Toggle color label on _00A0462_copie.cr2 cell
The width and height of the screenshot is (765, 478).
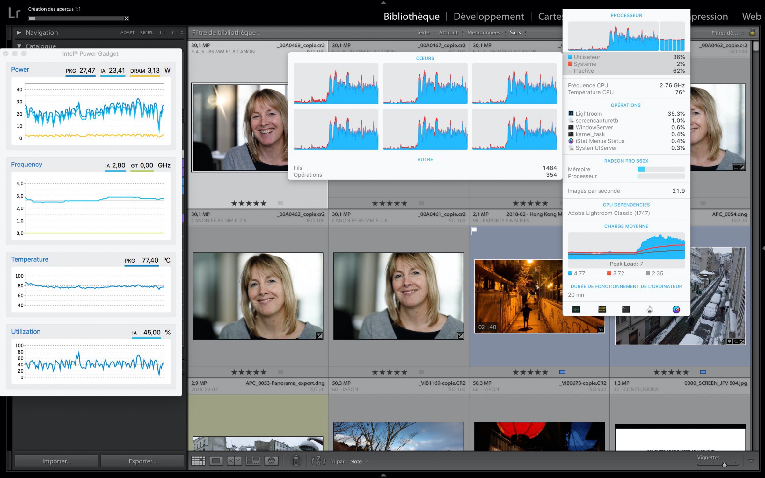point(280,372)
